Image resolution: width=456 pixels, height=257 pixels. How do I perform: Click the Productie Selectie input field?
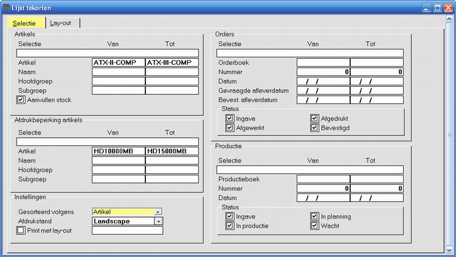pyautogui.click(x=310, y=170)
